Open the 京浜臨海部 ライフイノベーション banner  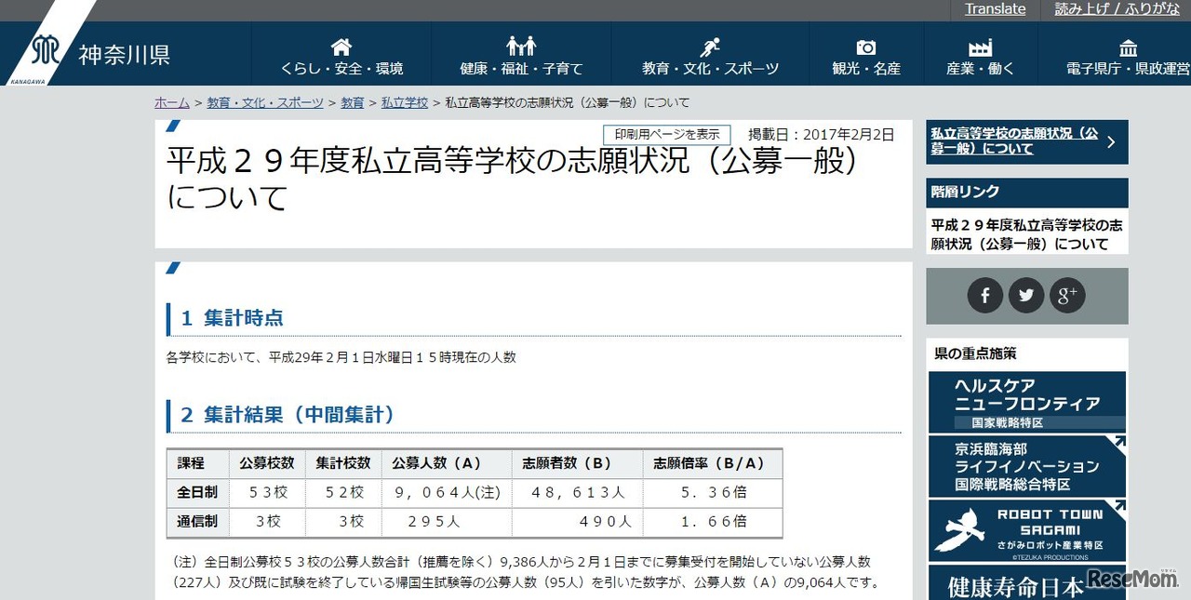pos(1026,463)
